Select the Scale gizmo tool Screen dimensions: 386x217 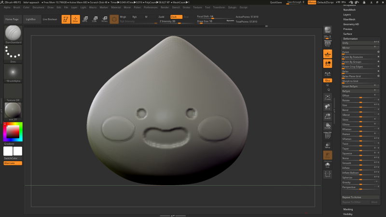click(95, 19)
